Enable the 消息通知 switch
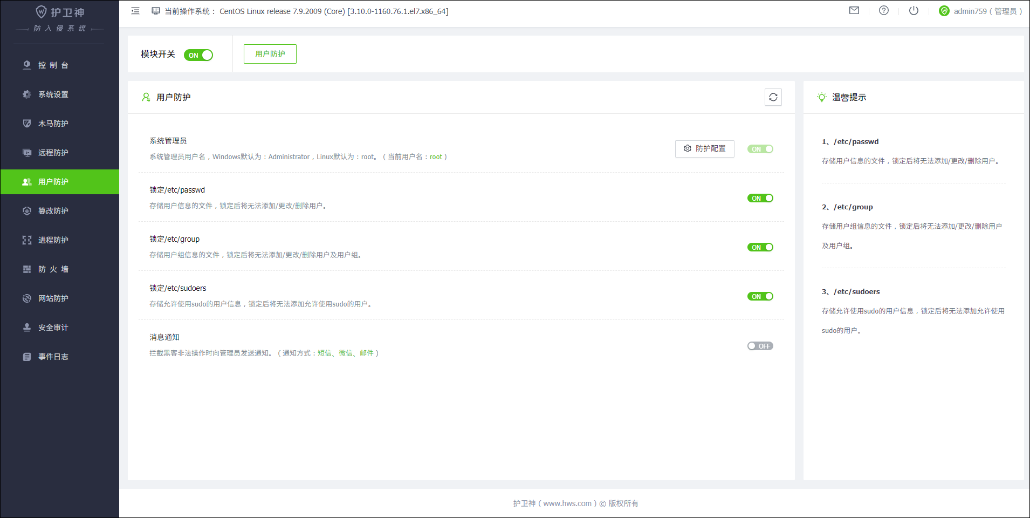The image size is (1030, 518). pyautogui.click(x=760, y=346)
